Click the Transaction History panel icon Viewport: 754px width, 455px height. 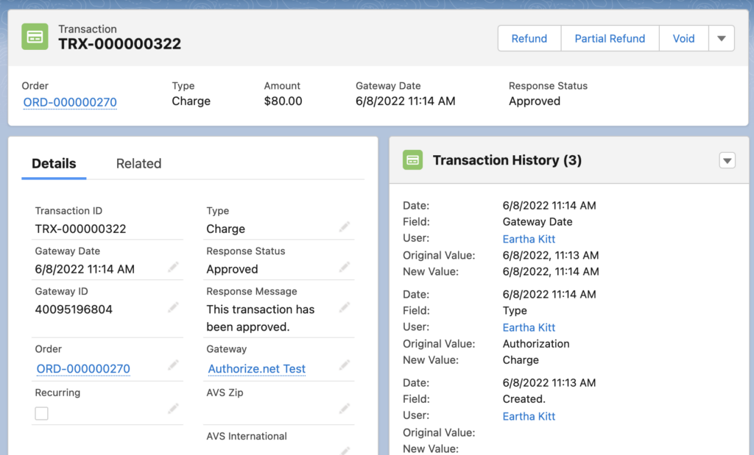pos(412,160)
